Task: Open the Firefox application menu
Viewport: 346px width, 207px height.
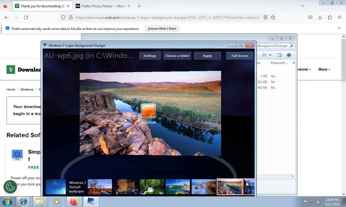Action: click(340, 17)
